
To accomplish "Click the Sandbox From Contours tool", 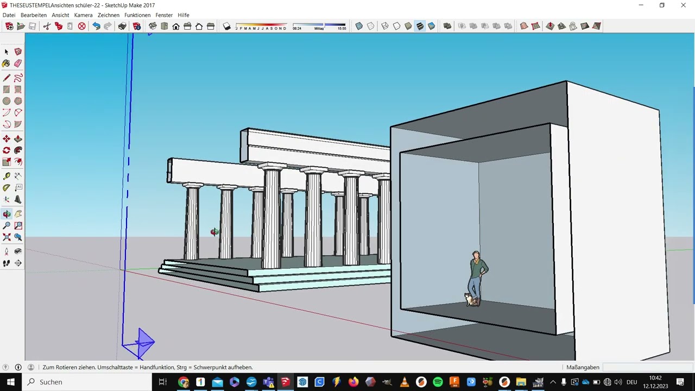I will (524, 26).
